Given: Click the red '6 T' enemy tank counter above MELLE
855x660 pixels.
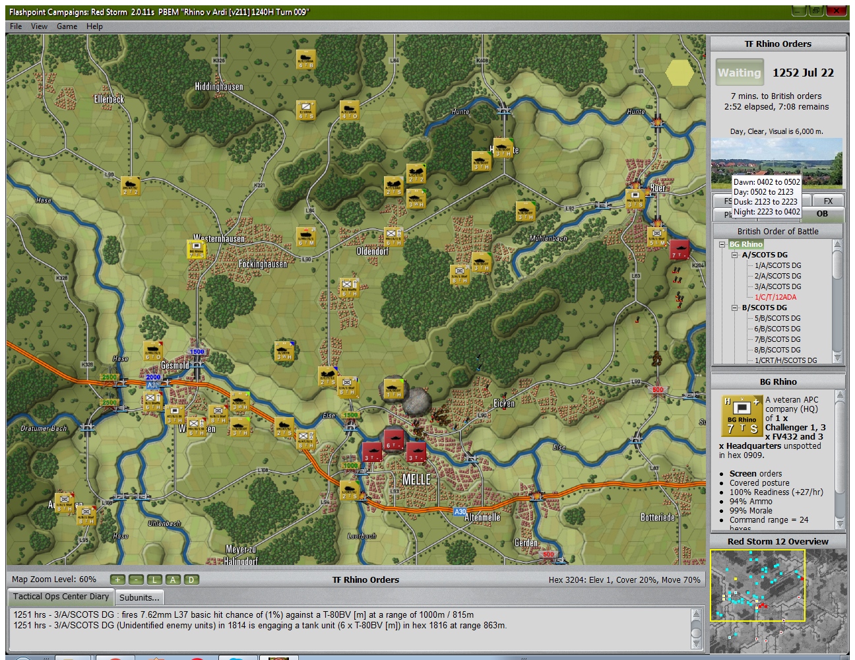Looking at the screenshot, I should [x=393, y=440].
